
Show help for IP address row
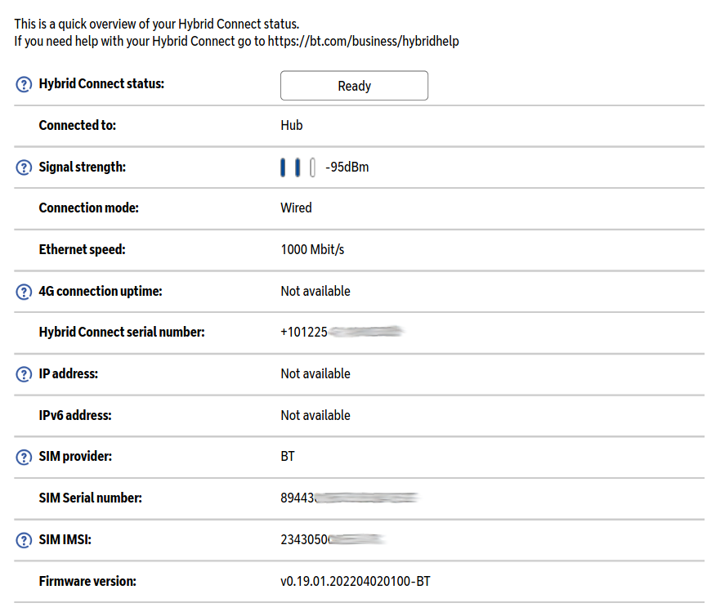pyautogui.click(x=24, y=374)
